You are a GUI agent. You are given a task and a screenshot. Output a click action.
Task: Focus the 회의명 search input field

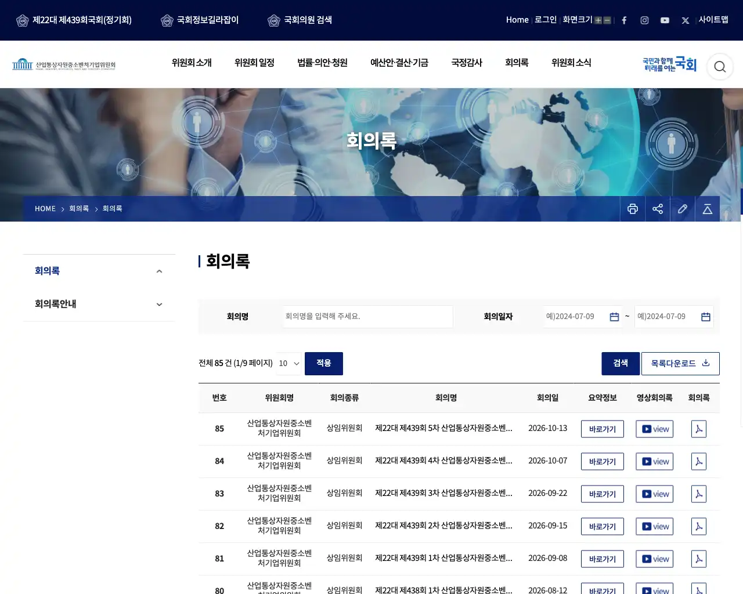pos(368,317)
